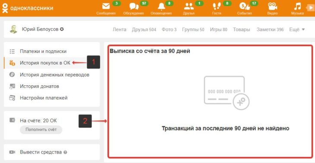Click the help icon beside Вывести средства
Image resolution: width=315 pixels, height=163 pixels.
[x=65, y=152]
